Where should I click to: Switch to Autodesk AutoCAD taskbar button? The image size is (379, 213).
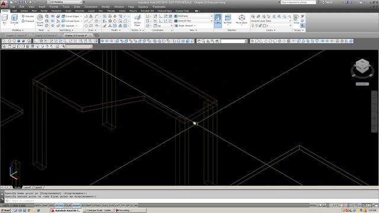(x=66, y=211)
